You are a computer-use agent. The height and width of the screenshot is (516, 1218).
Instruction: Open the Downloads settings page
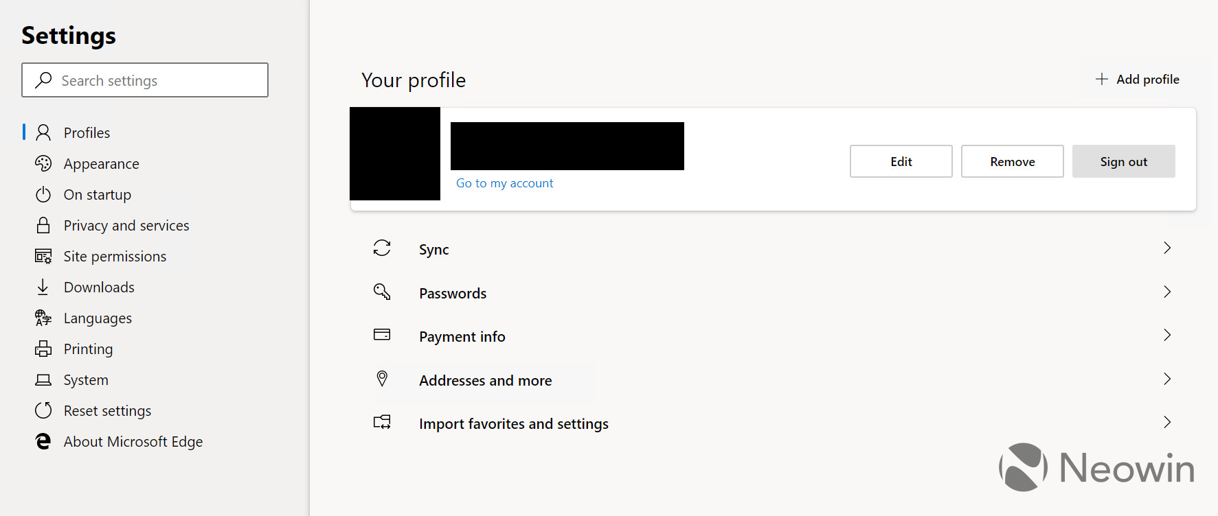click(x=99, y=288)
